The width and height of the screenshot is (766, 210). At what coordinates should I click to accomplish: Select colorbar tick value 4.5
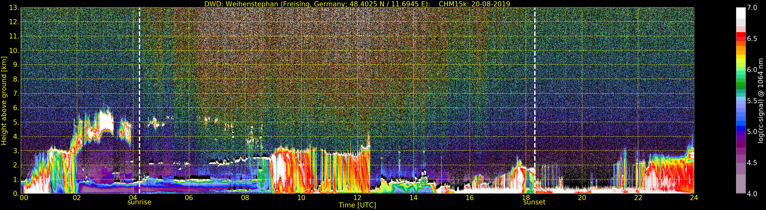752,163
